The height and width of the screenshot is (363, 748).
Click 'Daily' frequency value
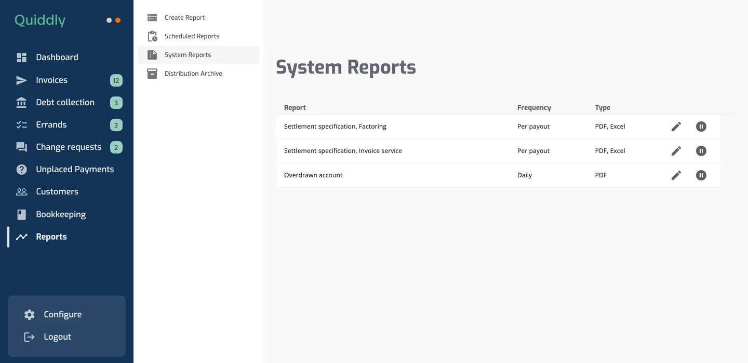point(525,175)
